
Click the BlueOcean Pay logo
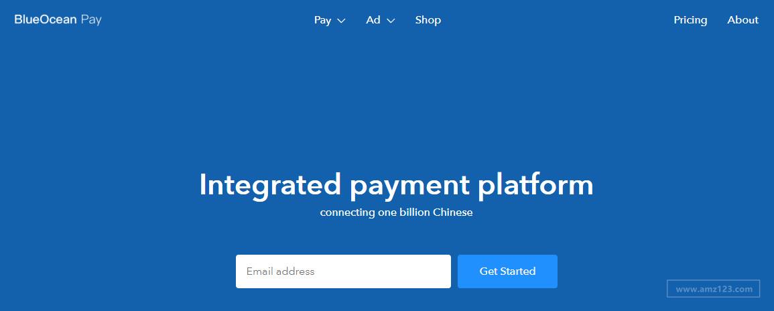[58, 19]
